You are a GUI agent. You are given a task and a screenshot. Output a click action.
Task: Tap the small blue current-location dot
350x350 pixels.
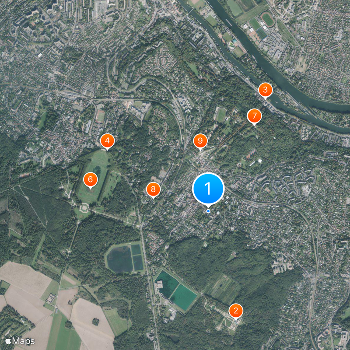(208, 211)
